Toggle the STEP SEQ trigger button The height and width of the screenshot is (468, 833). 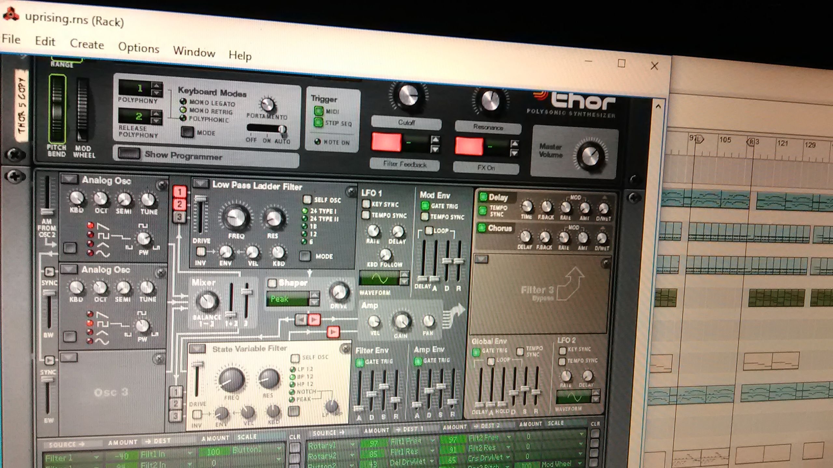coord(318,123)
